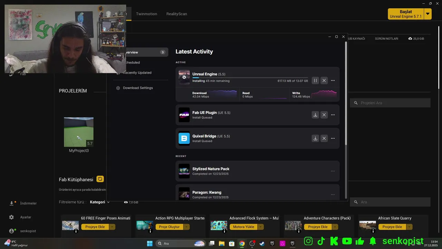This screenshot has height=249, width=442.
Task: Cancel the Unreal Engine 5.5 install
Action: pyautogui.click(x=324, y=81)
